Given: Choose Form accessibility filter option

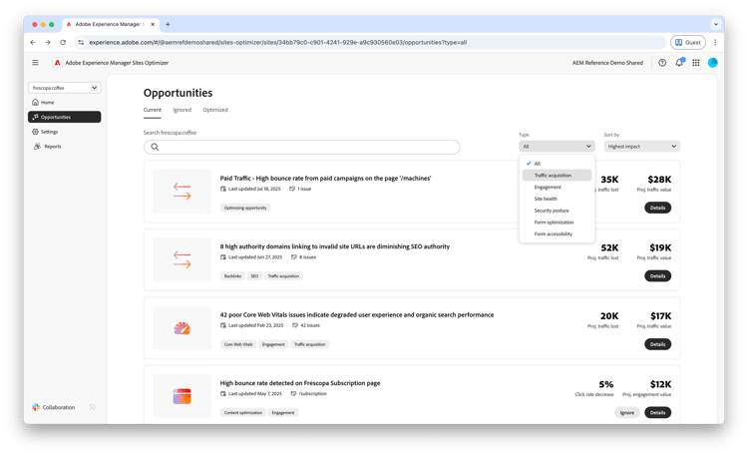Looking at the screenshot, I should click(x=557, y=233).
